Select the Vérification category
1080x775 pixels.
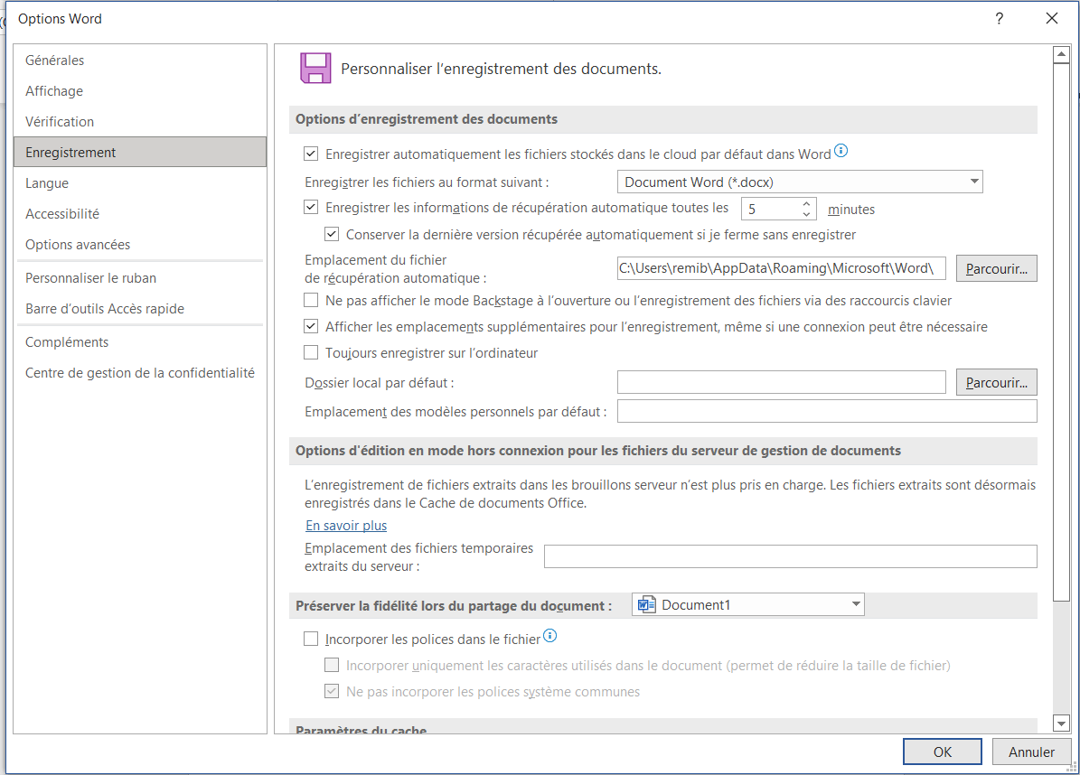(140, 122)
